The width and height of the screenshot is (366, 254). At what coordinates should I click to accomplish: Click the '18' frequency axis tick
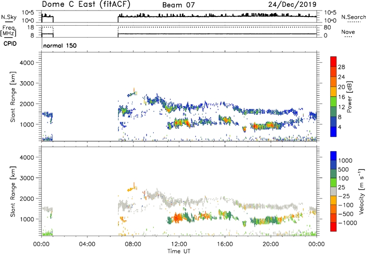pyautogui.click(x=31, y=28)
